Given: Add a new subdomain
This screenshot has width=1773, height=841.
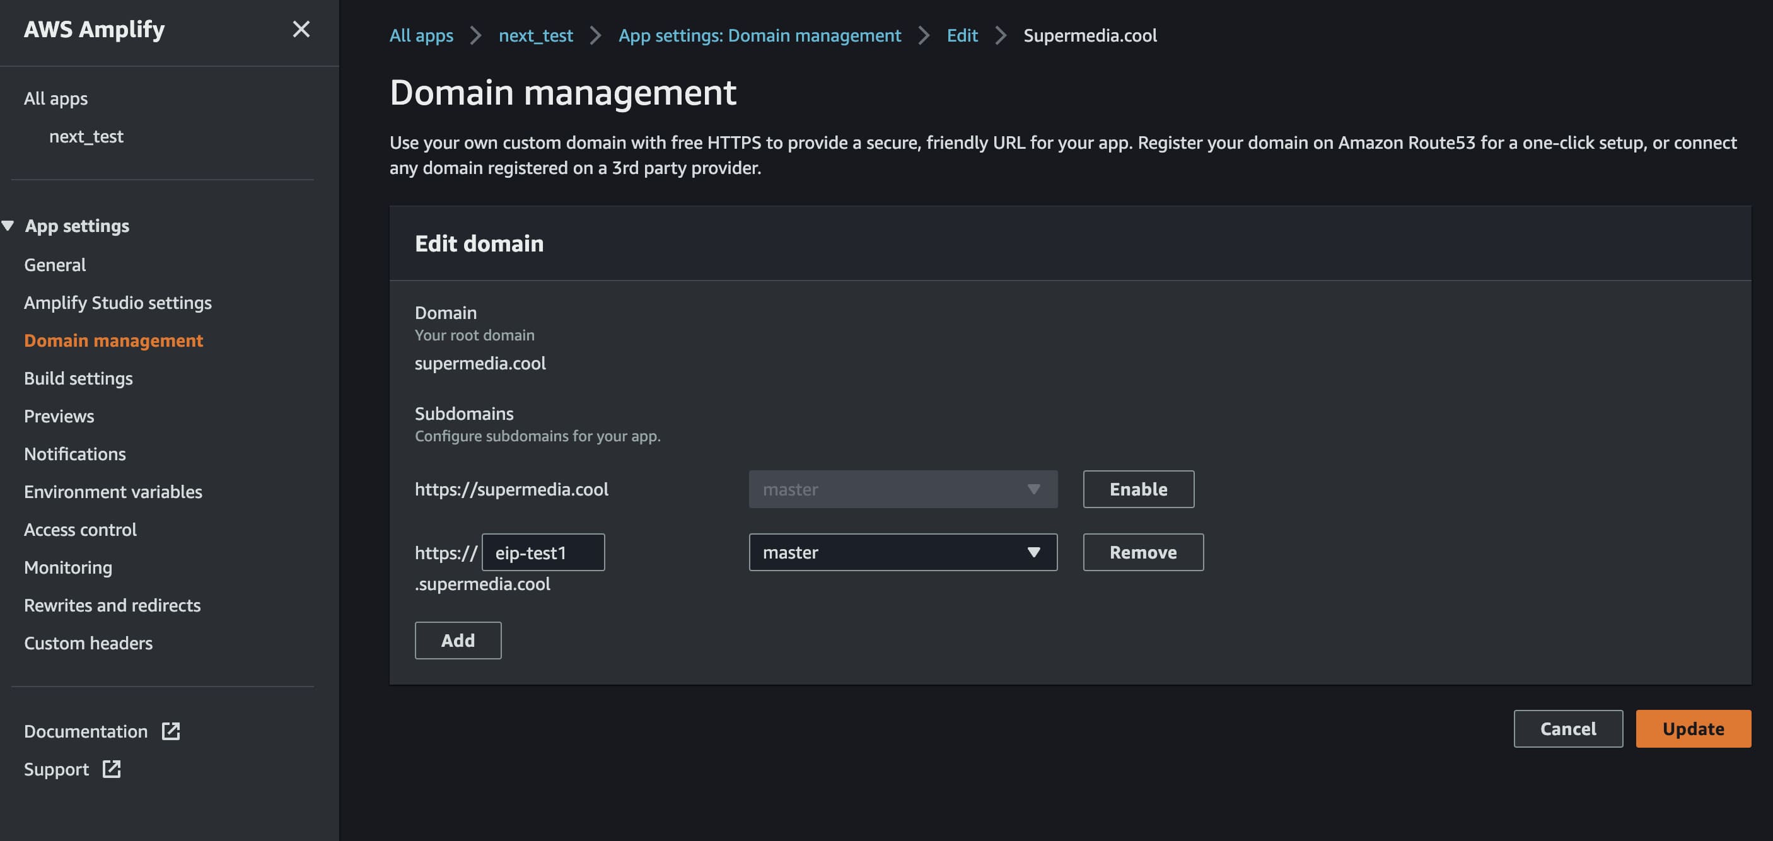Looking at the screenshot, I should [x=458, y=640].
